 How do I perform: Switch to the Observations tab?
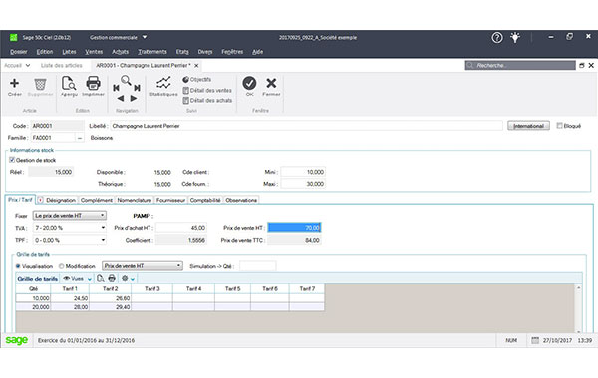[x=241, y=200]
